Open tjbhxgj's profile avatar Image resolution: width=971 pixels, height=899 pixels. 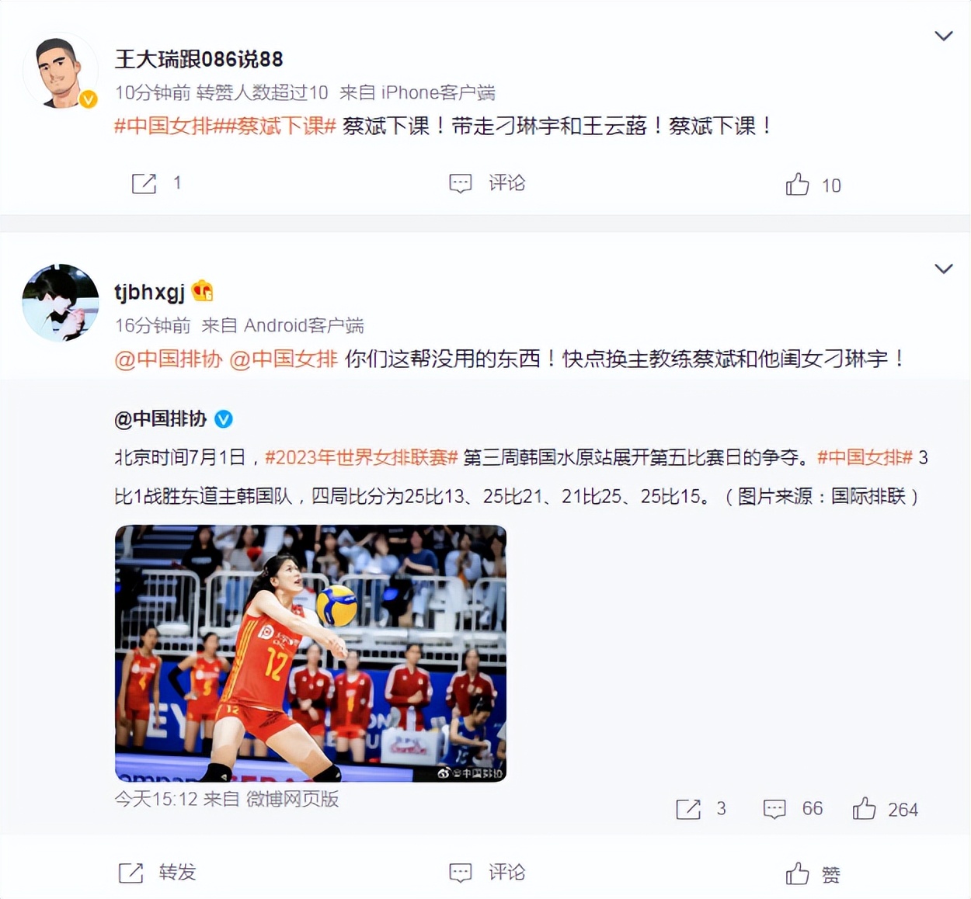(x=61, y=303)
